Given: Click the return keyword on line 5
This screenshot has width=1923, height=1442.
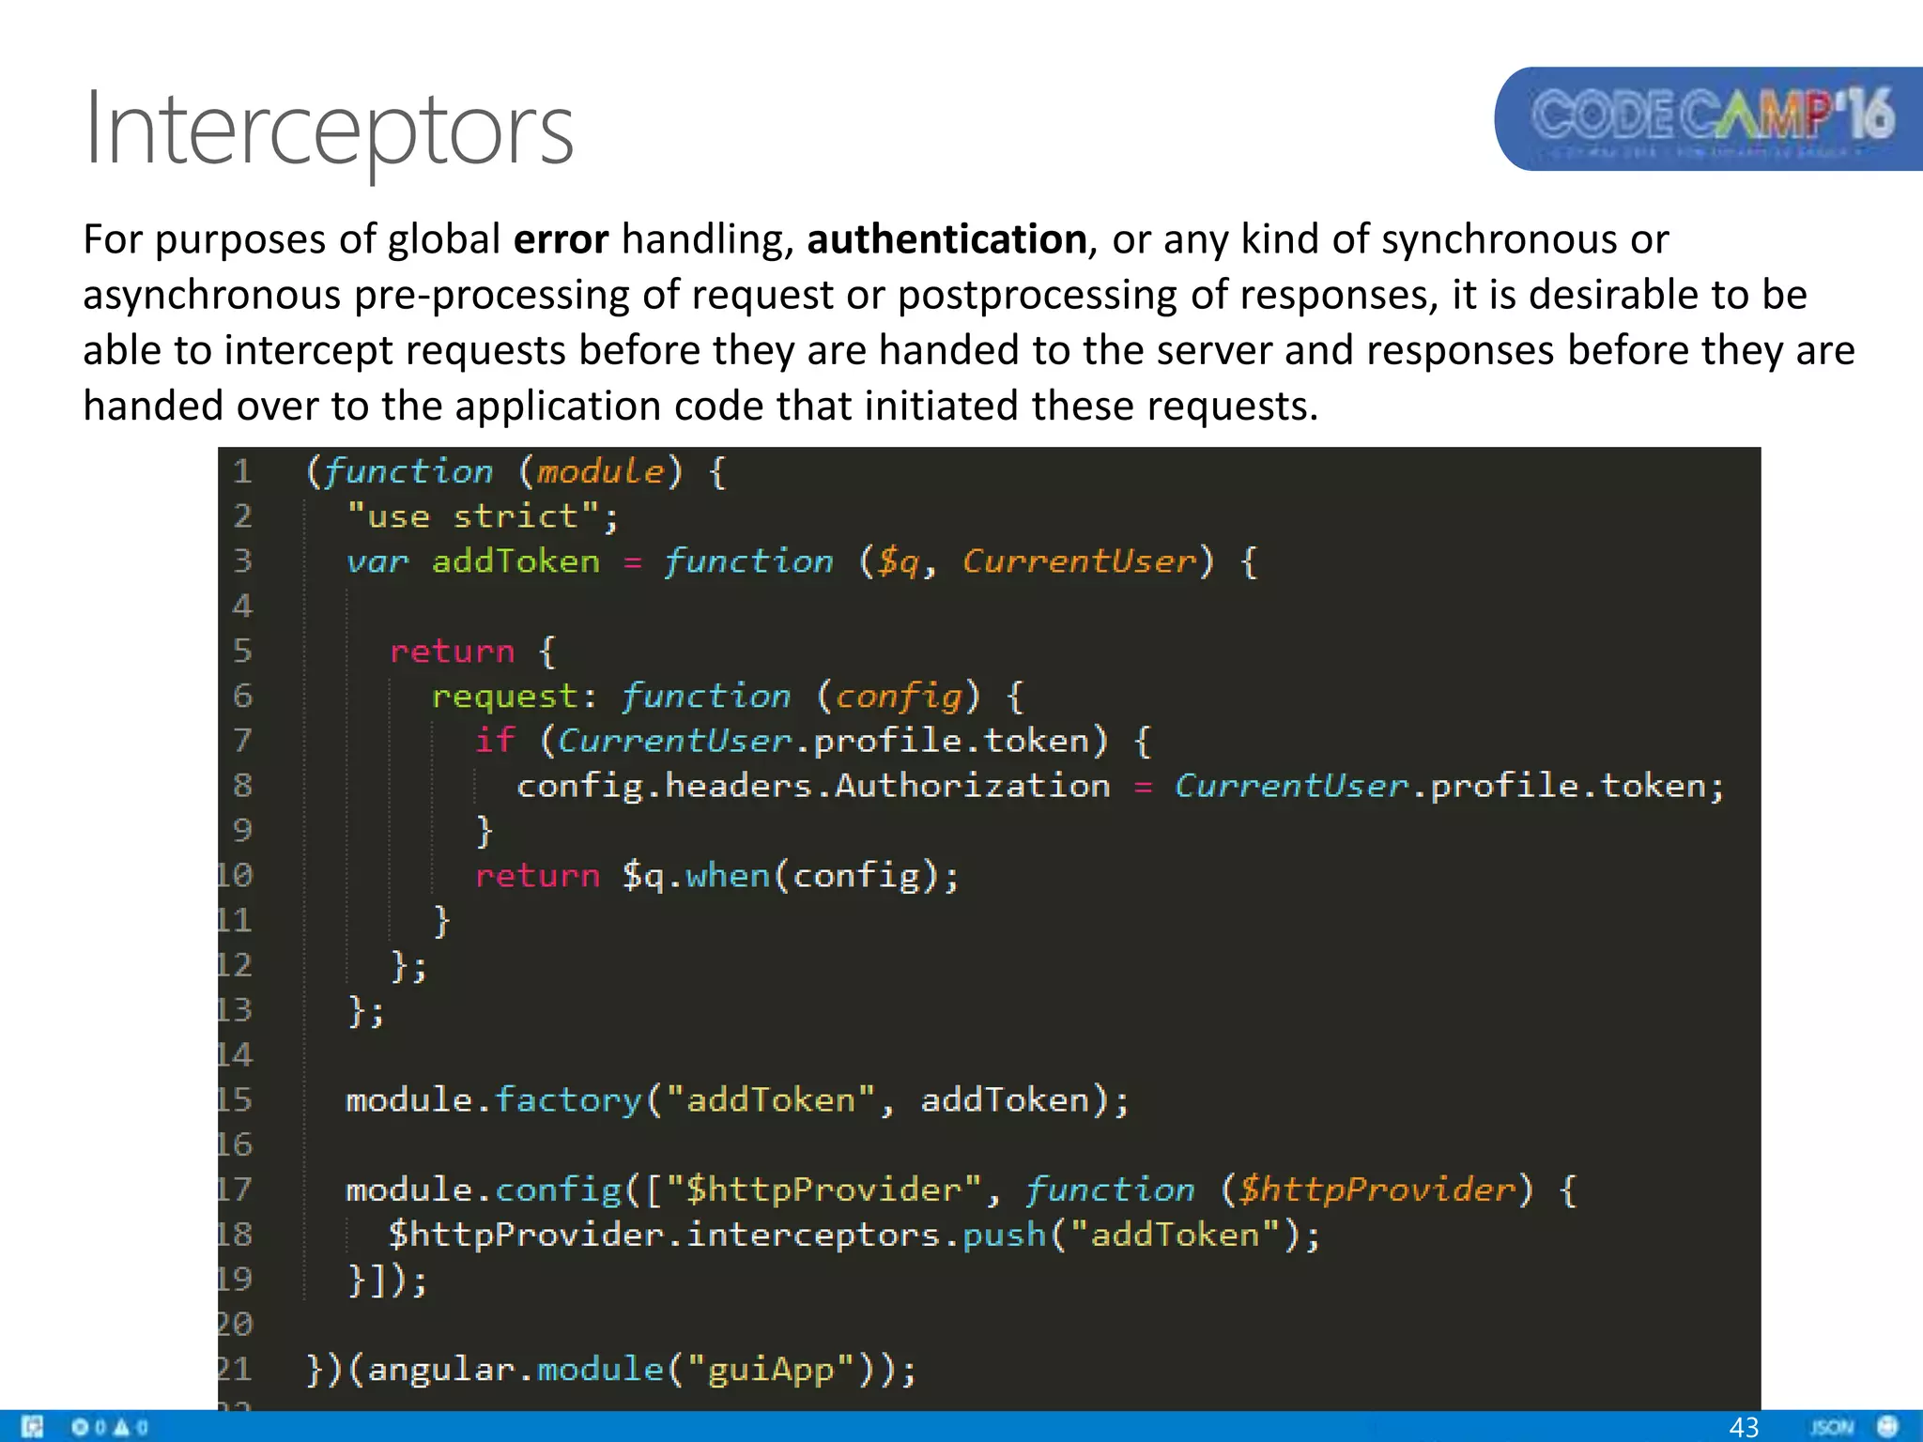Looking at the screenshot, I should coord(453,652).
